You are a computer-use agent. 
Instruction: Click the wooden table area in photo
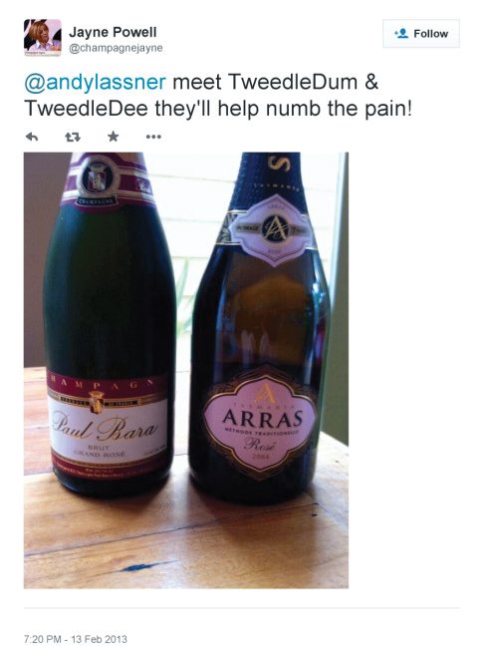(x=186, y=541)
